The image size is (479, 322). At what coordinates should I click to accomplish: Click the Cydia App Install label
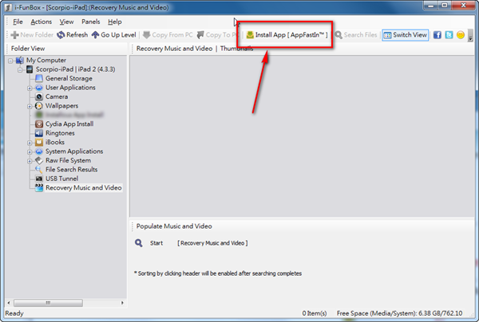(69, 124)
